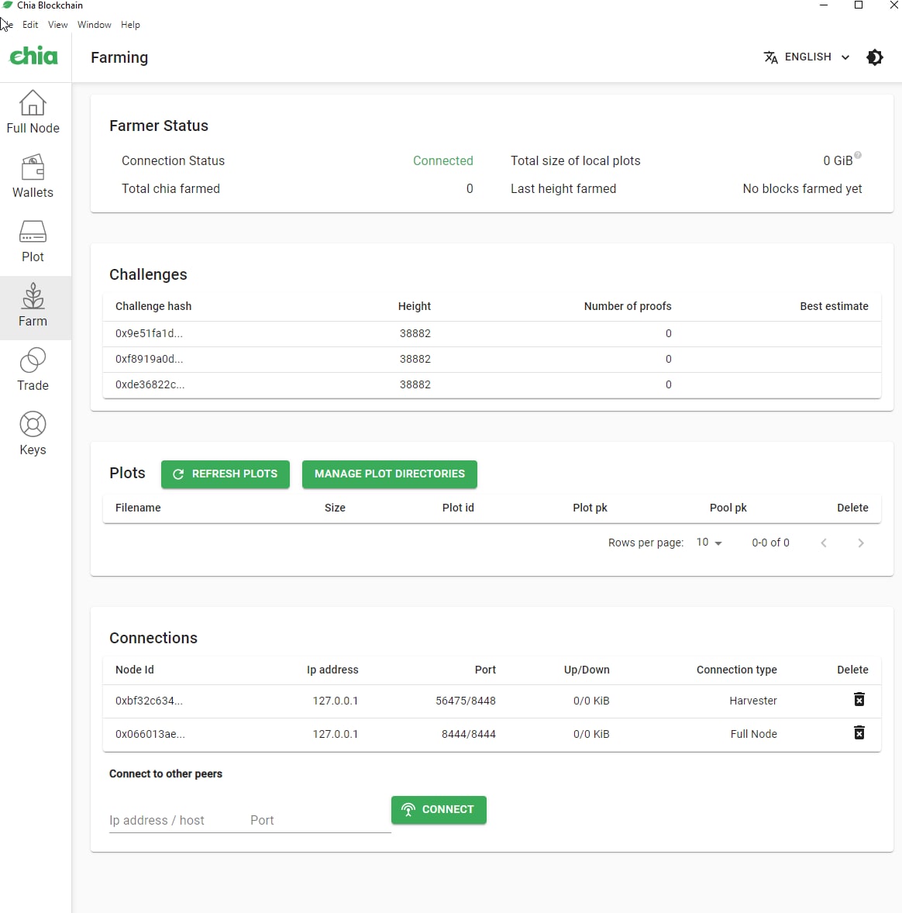Click challenge hash 0xde36822c...
This screenshot has width=902, height=913.
(150, 385)
